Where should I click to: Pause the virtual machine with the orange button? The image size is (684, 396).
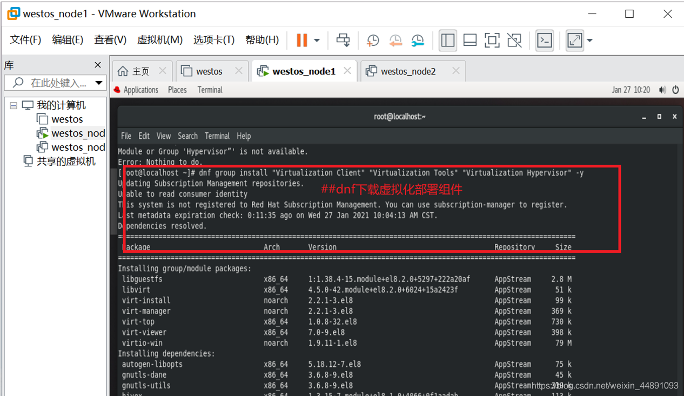302,40
